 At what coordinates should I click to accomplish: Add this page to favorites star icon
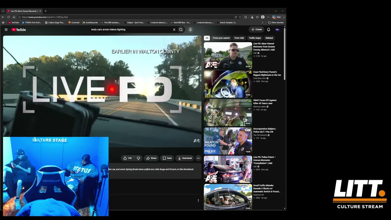coord(240,17)
